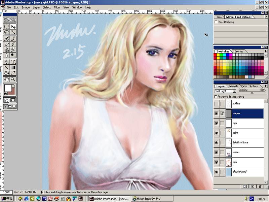The image size is (269, 202).
Task: Select the Smudge tool
Action: 13,49
